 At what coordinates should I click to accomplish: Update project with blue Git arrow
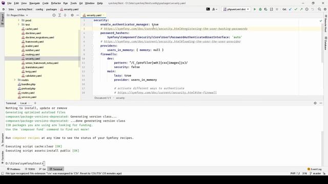290,9
